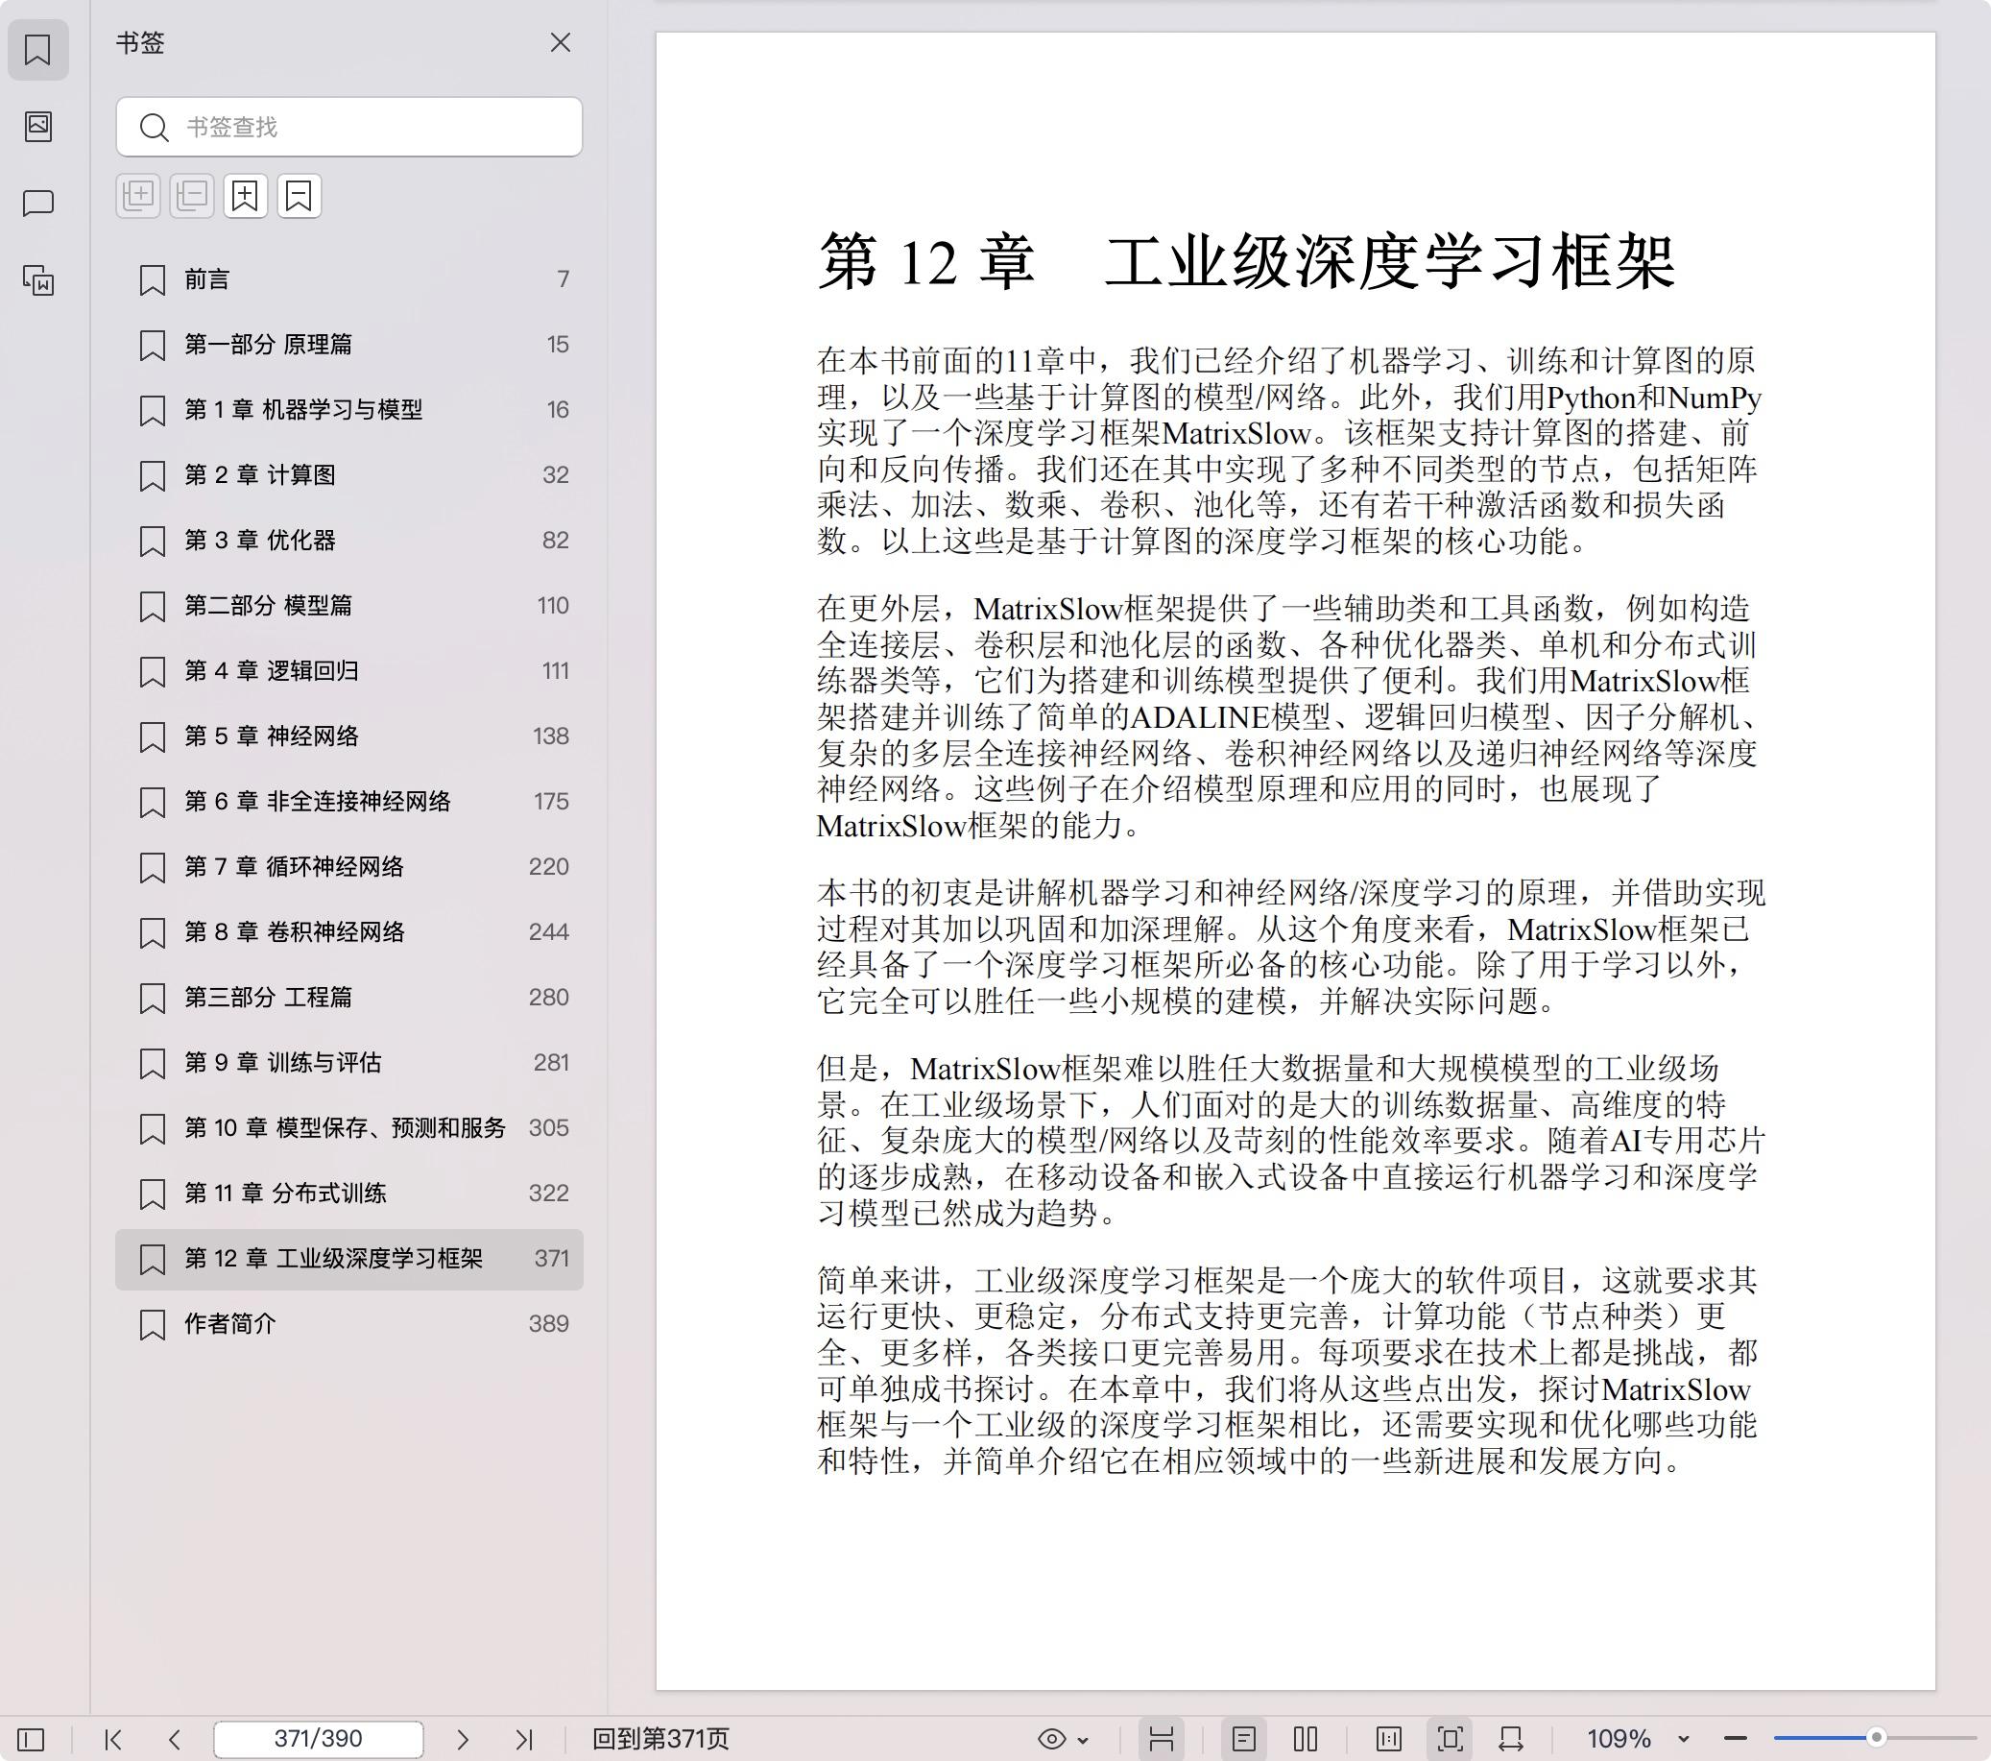Open bookmark 作者简介

click(x=348, y=1324)
